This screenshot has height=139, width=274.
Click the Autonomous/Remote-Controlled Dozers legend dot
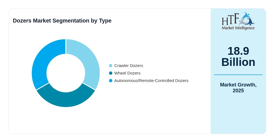tap(111, 81)
